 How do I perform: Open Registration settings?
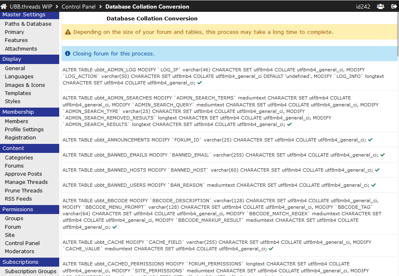(x=20, y=138)
